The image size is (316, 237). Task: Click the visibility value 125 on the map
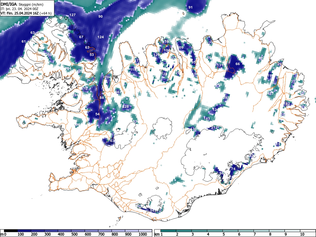[x=157, y=55]
